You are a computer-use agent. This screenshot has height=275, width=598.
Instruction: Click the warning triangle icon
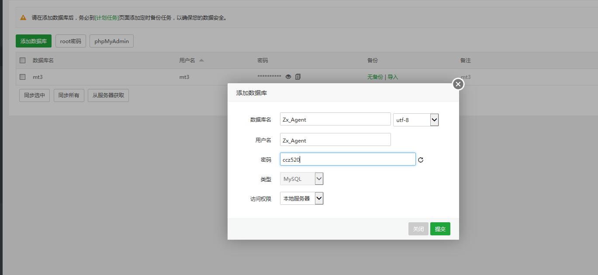tap(23, 18)
